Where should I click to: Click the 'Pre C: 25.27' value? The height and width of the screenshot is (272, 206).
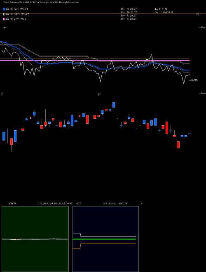(129, 19)
